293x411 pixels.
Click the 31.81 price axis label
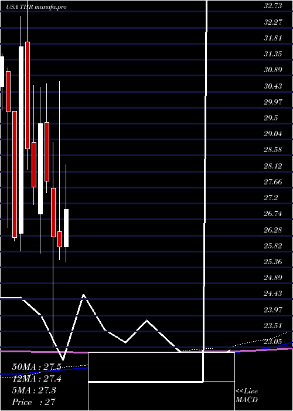273,38
